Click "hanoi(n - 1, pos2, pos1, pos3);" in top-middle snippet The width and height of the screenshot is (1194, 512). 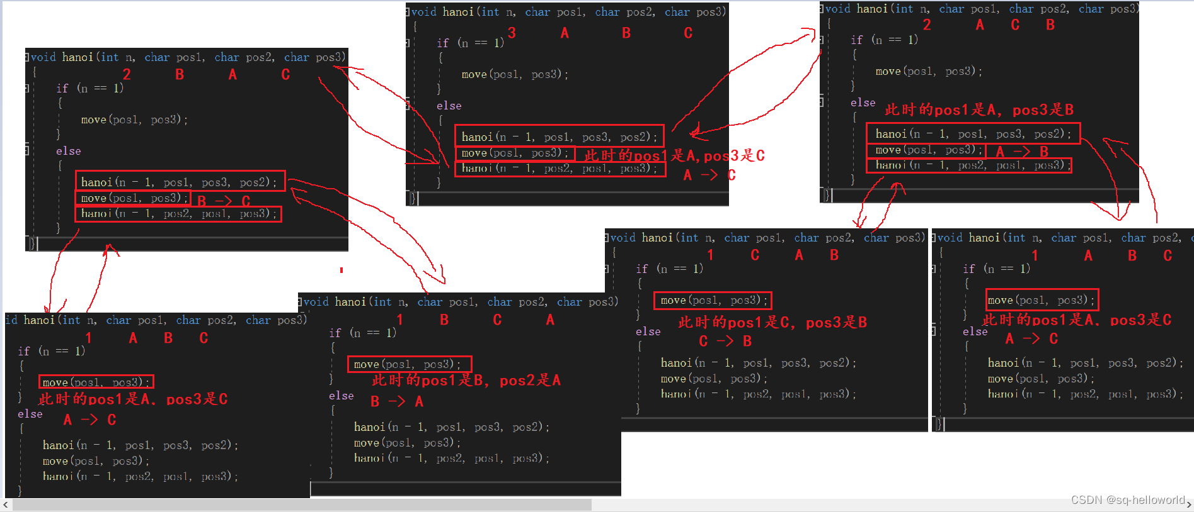[560, 168]
